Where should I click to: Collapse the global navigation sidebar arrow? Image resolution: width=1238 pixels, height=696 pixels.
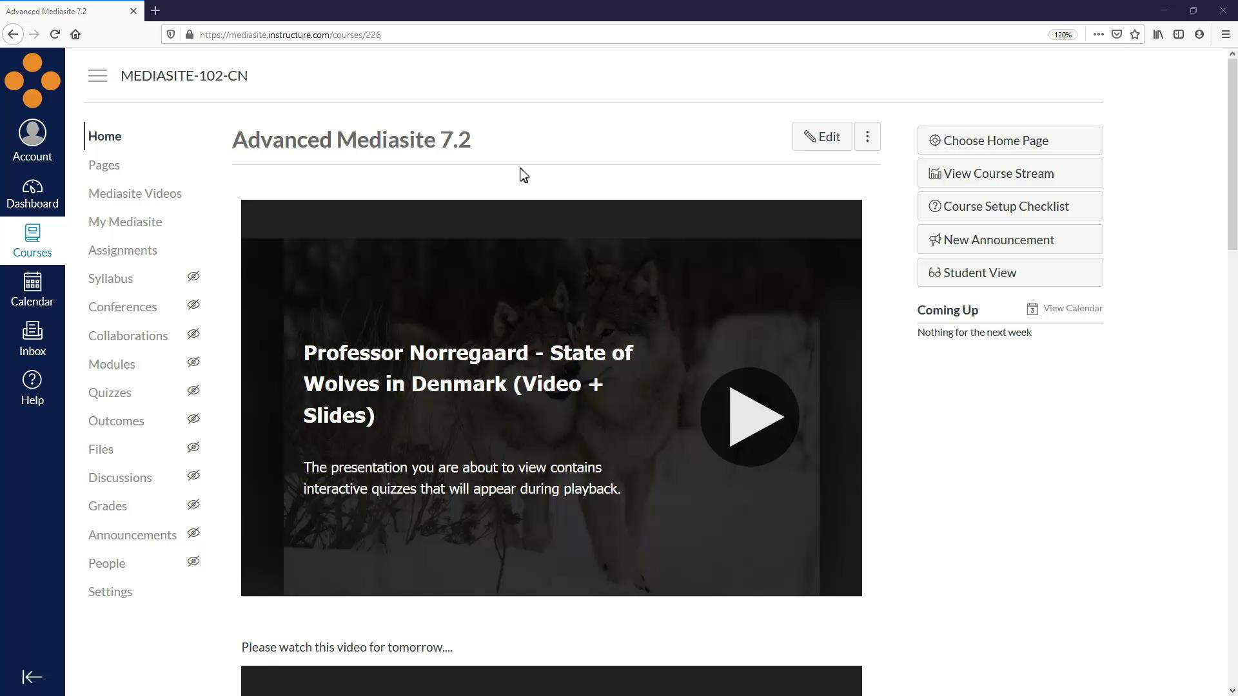[32, 677]
